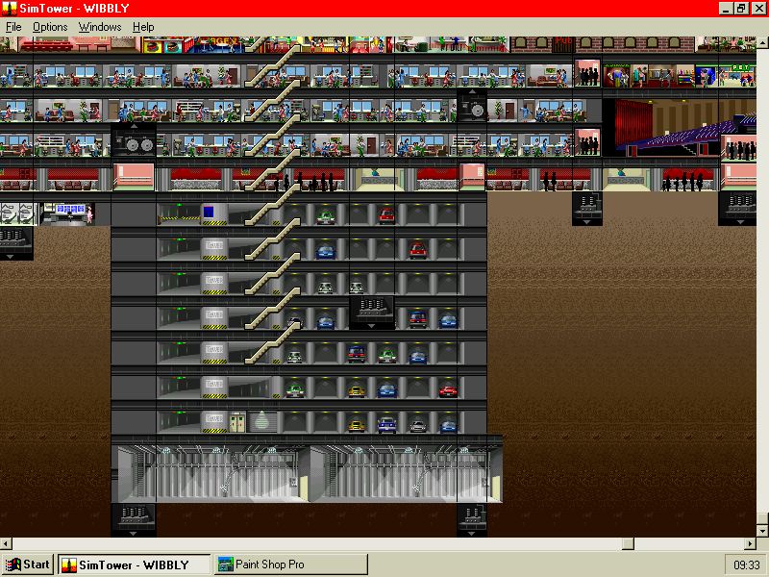Click the yellow car in the bottom parking row

click(x=357, y=426)
